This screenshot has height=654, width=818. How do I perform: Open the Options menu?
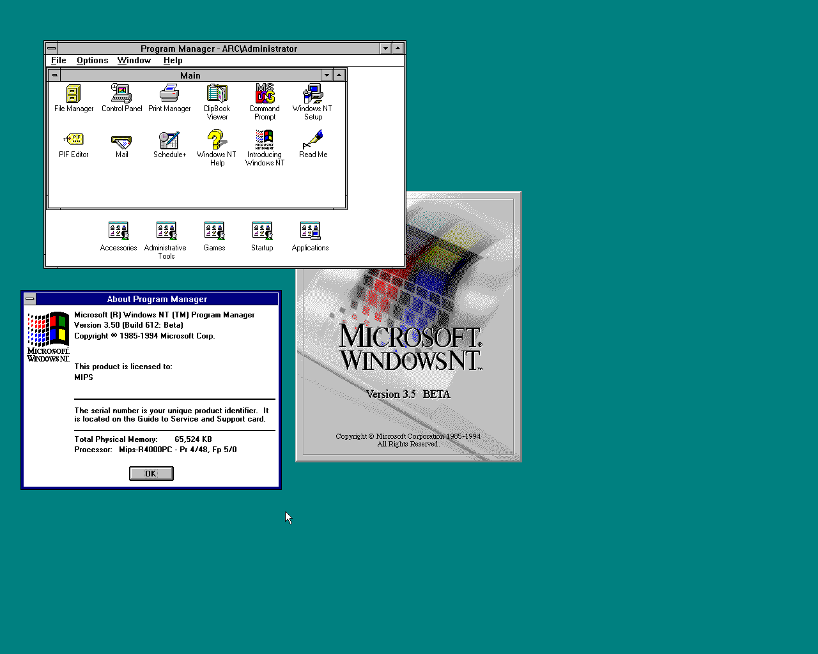coord(93,61)
